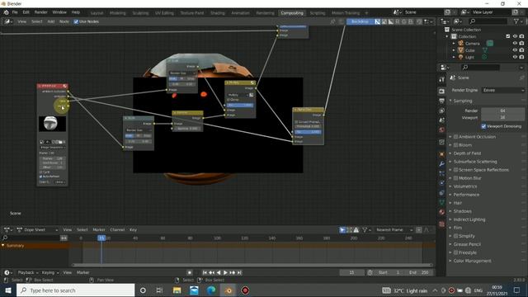The height and width of the screenshot is (297, 528).
Task: Open File Explorer from the taskbar
Action: coord(177,290)
